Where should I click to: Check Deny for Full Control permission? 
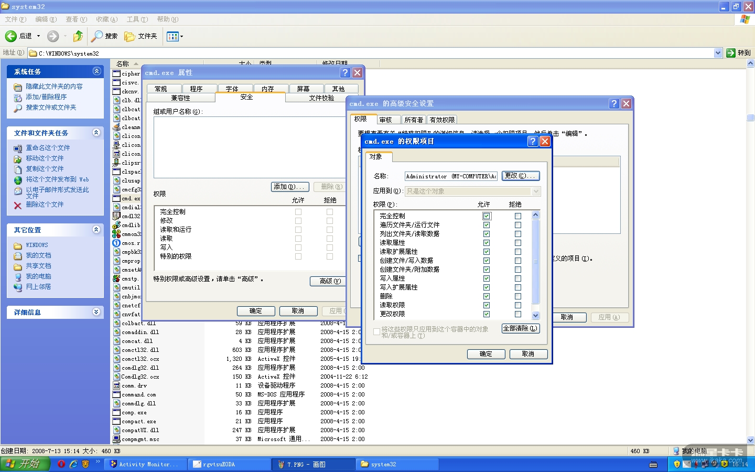[518, 216]
